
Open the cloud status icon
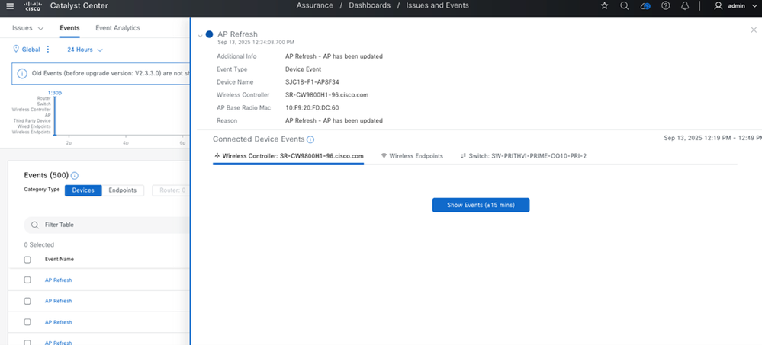pyautogui.click(x=645, y=6)
